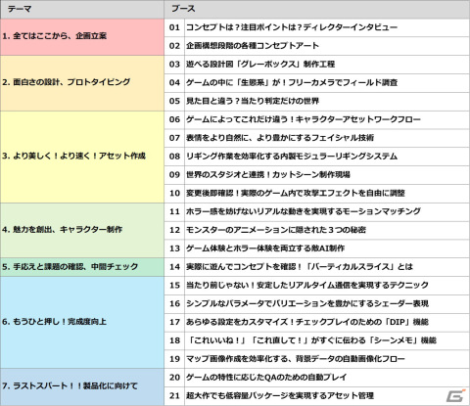Select theme cell '3. より美しく！より速く！アセット作成'
Viewport: 470px width, 406px height.
tap(82, 157)
